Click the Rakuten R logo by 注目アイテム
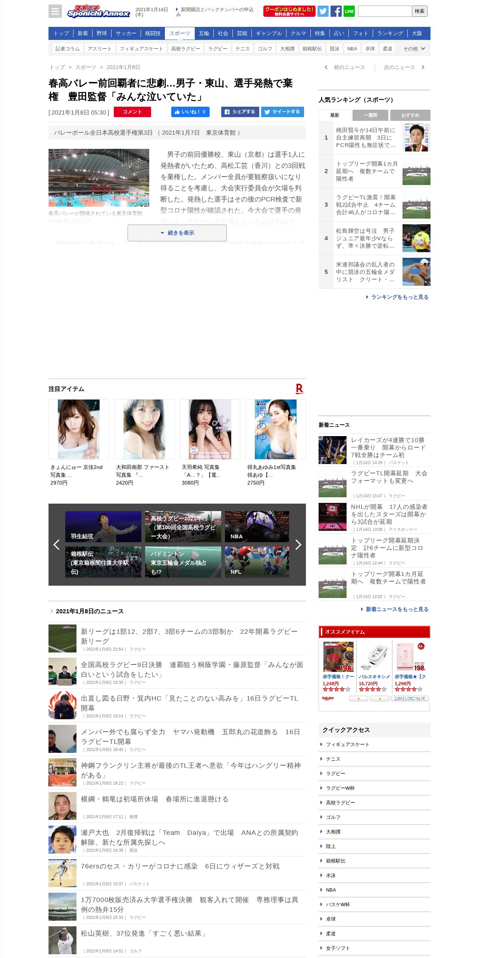479x958 pixels. tap(300, 389)
